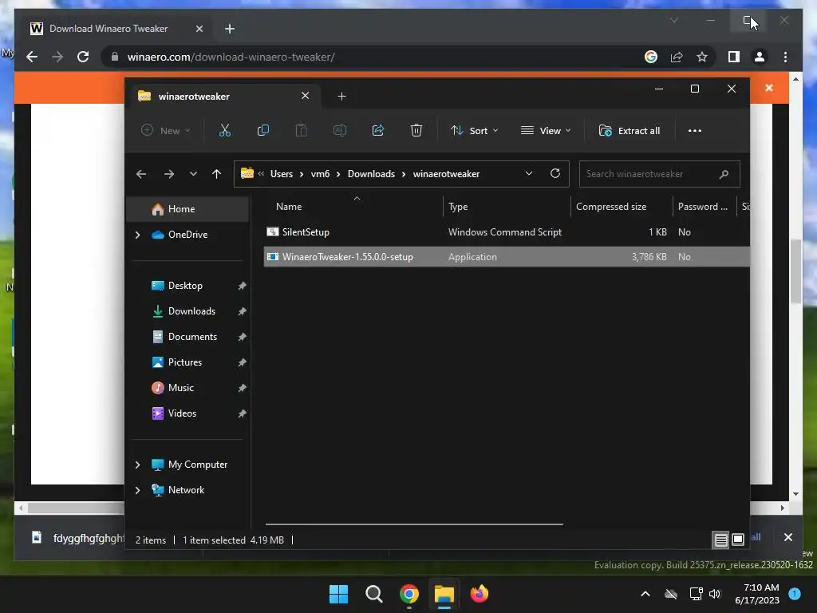Click the Cut scissors icon in Explorer toolbar

coord(224,130)
